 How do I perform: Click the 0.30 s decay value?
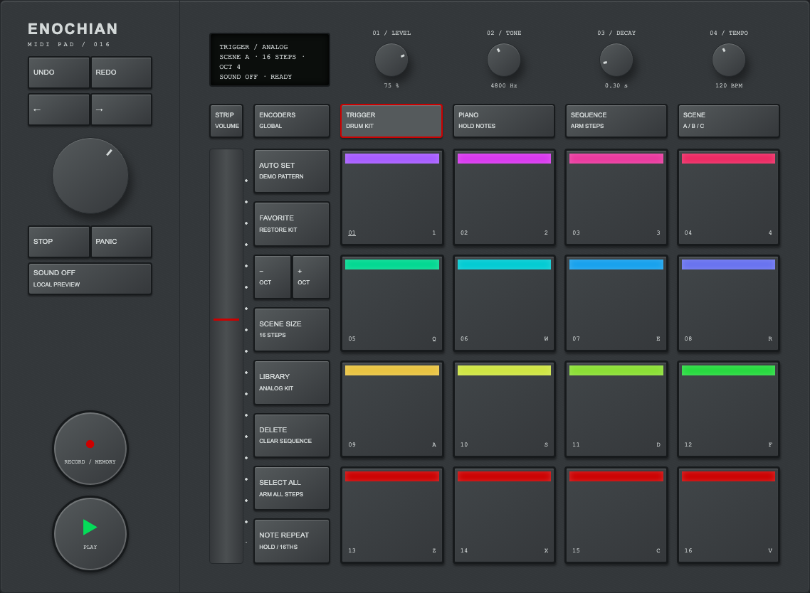(616, 85)
